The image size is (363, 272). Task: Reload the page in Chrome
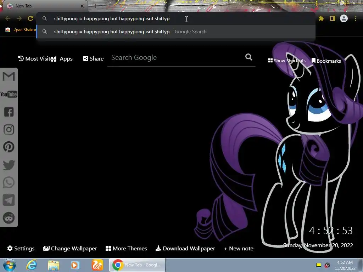click(x=30, y=18)
